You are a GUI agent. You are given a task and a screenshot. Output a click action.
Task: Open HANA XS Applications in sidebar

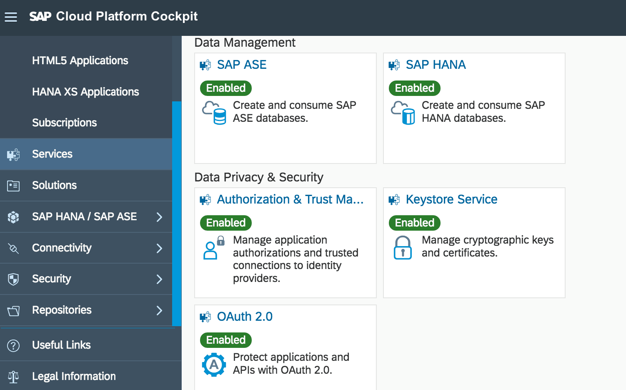(x=85, y=92)
